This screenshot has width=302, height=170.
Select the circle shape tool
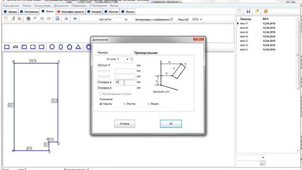(52, 47)
